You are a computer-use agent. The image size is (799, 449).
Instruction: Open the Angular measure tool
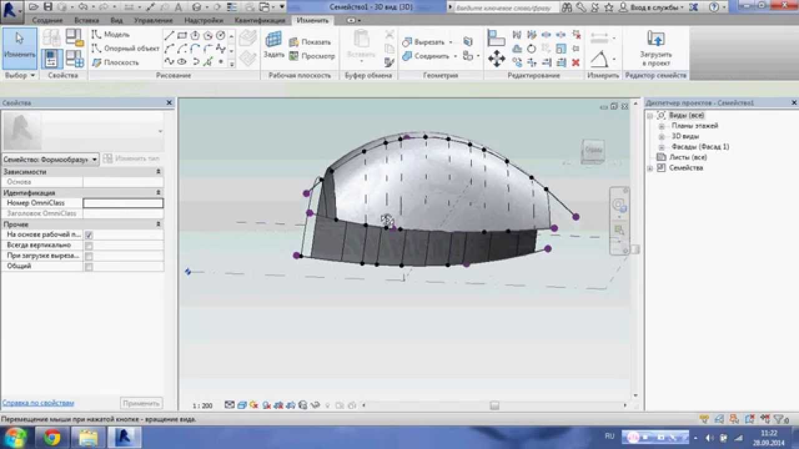(x=599, y=59)
